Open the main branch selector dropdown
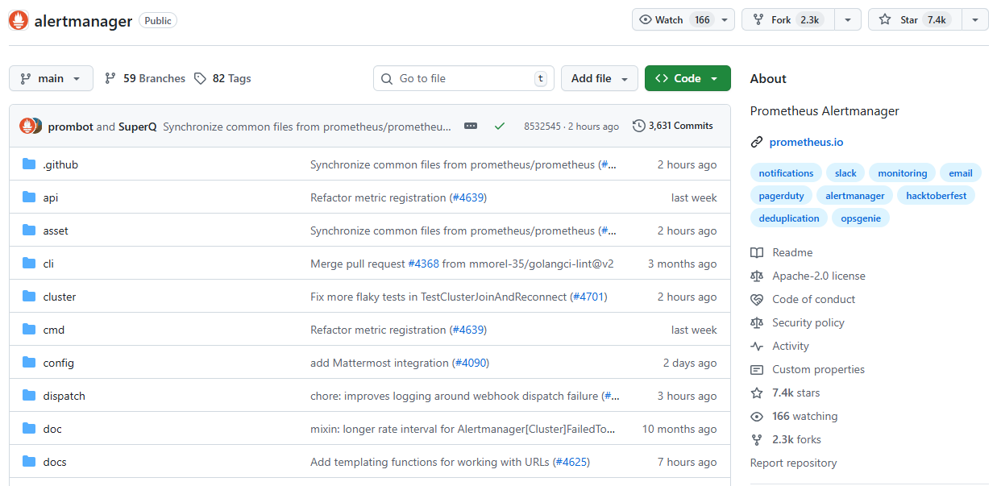This screenshot has width=997, height=486. (51, 78)
